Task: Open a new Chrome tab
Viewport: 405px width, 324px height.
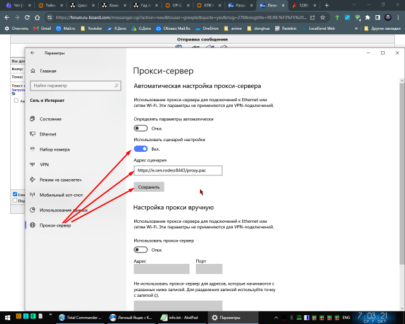Action: coord(327,5)
